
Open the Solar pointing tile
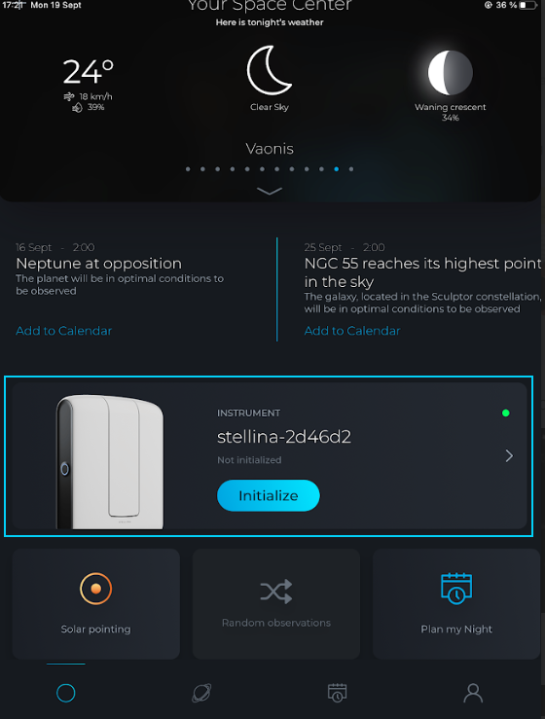pyautogui.click(x=96, y=603)
